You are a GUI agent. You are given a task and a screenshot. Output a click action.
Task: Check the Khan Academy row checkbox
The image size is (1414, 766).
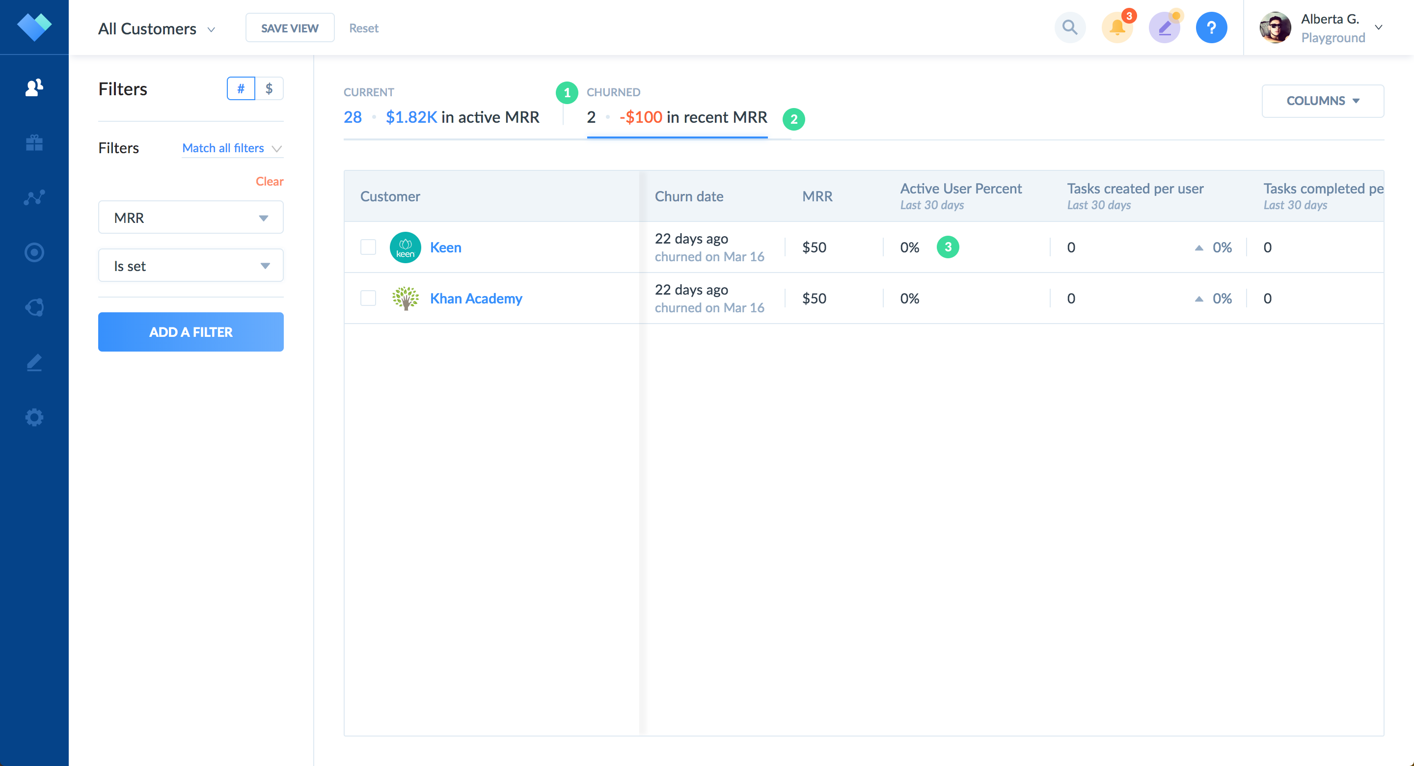coord(368,298)
